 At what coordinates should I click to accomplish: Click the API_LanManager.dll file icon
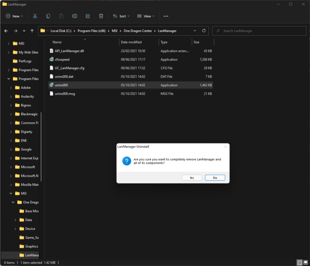click(52, 51)
